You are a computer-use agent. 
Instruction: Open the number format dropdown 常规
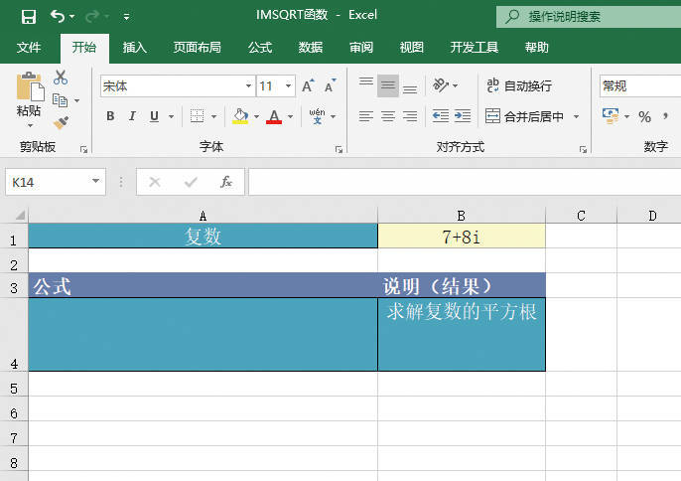[x=635, y=86]
